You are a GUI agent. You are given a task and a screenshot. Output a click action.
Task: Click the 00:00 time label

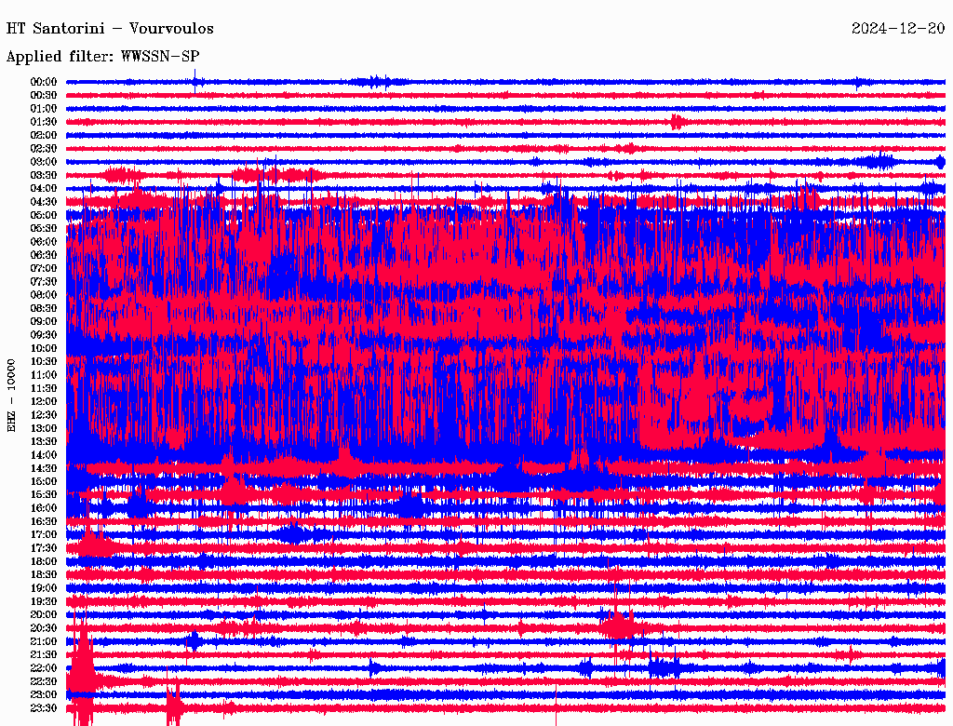(44, 82)
